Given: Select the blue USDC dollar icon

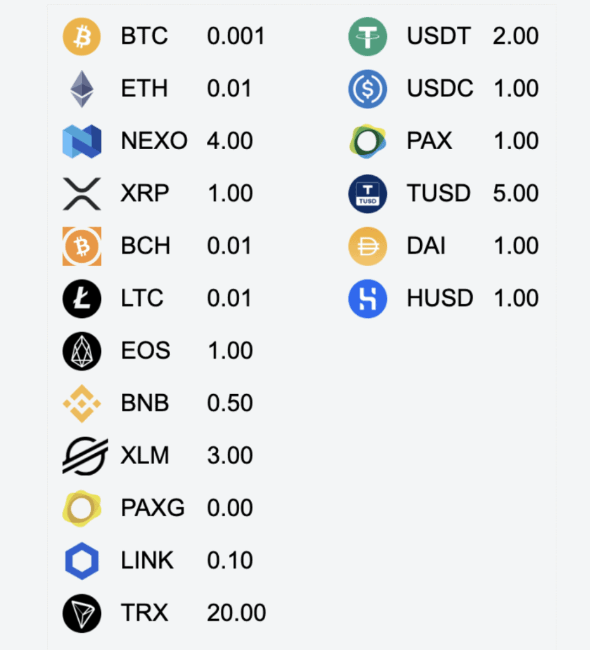Looking at the screenshot, I should pos(367,89).
